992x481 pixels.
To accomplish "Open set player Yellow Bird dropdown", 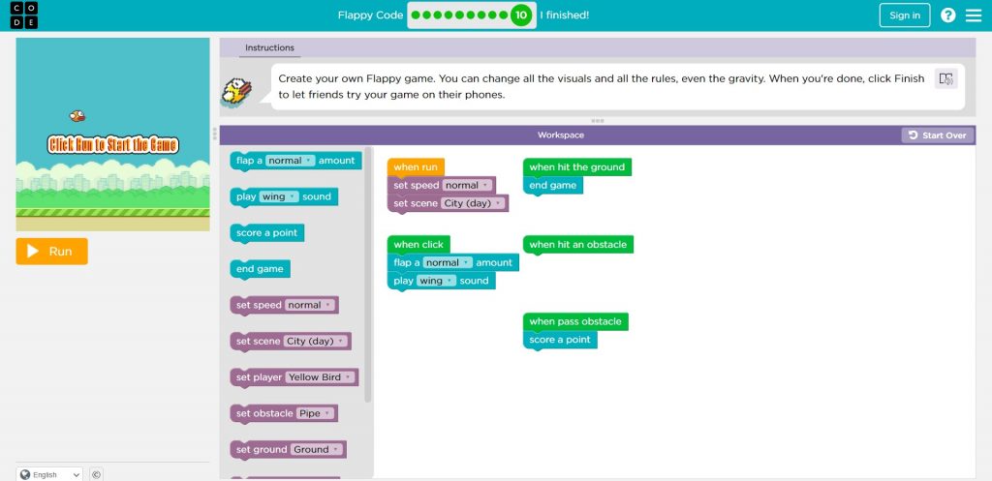I will tap(320, 376).
